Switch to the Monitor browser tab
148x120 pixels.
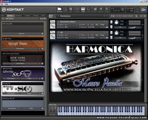point(28,16)
